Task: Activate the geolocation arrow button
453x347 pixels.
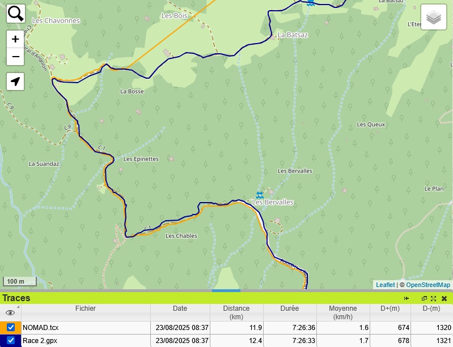Action: pos(16,82)
